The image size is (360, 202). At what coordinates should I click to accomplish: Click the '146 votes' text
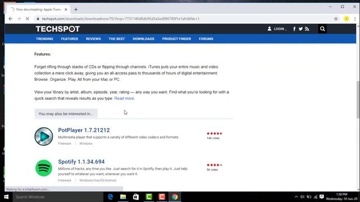point(213,138)
